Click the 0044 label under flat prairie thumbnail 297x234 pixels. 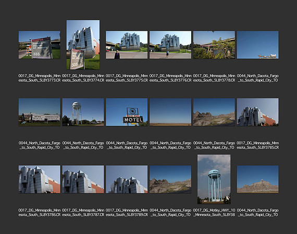(170, 145)
